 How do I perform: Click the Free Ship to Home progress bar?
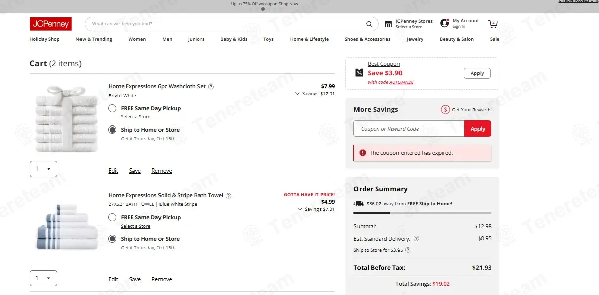tap(422, 213)
